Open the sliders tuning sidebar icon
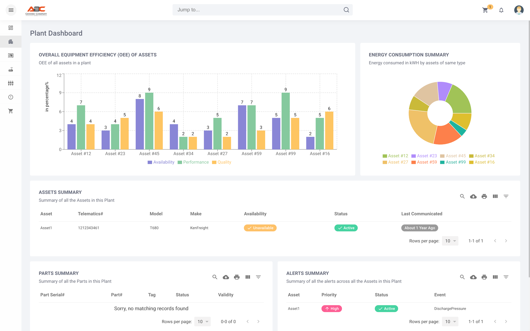530x331 pixels. [11, 83]
